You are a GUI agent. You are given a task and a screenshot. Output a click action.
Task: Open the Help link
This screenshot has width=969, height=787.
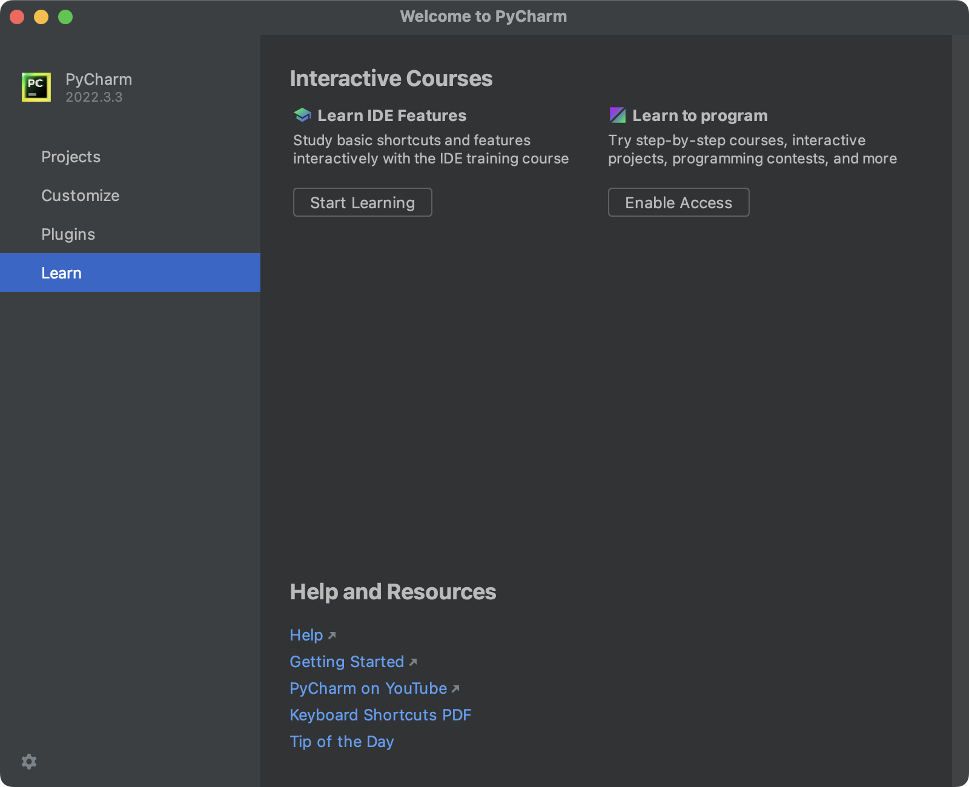[306, 635]
